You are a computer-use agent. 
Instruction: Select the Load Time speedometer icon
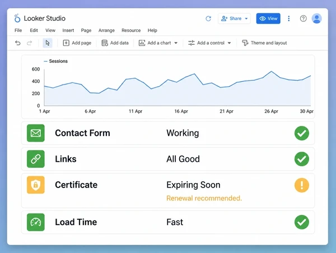[36, 222]
